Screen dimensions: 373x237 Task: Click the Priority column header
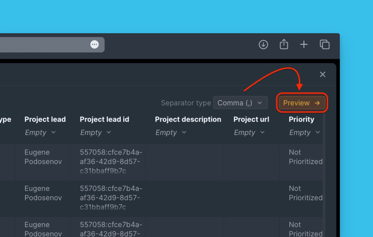pos(301,119)
